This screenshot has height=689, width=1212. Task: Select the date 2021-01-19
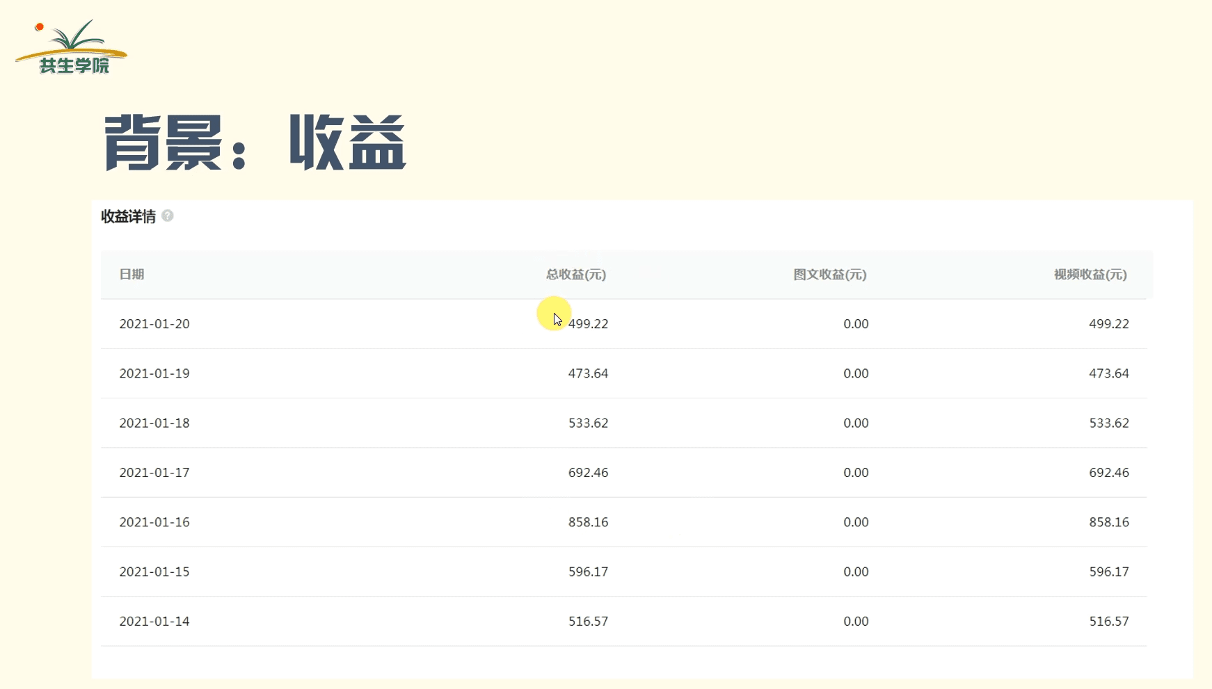point(154,373)
